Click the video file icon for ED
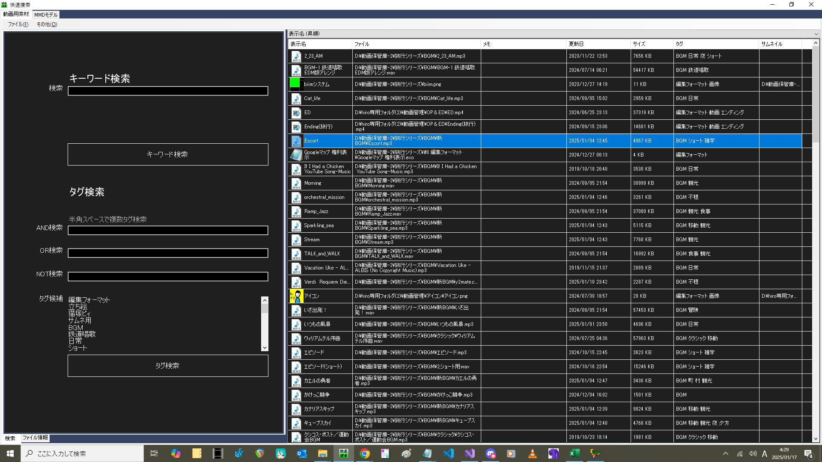This screenshot has height=462, width=822. pos(296,113)
